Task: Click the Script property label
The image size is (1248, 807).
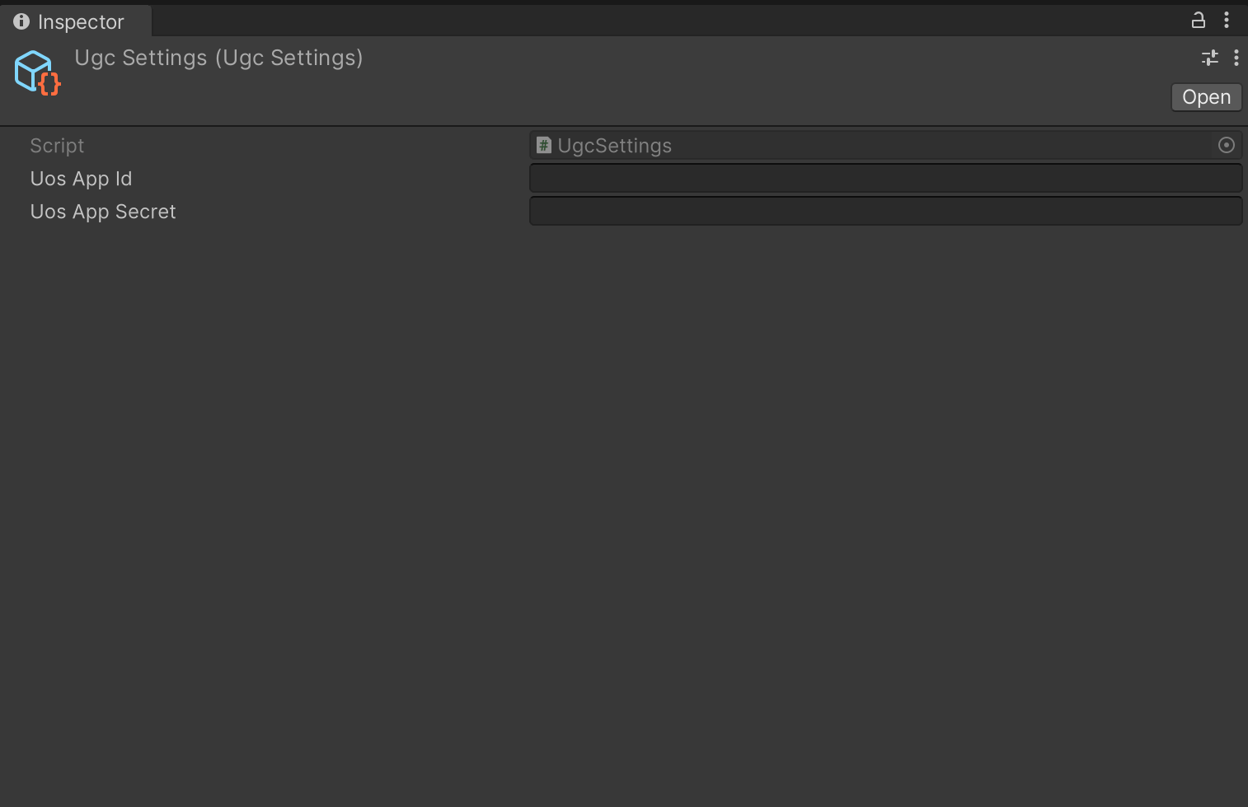Action: coord(57,146)
